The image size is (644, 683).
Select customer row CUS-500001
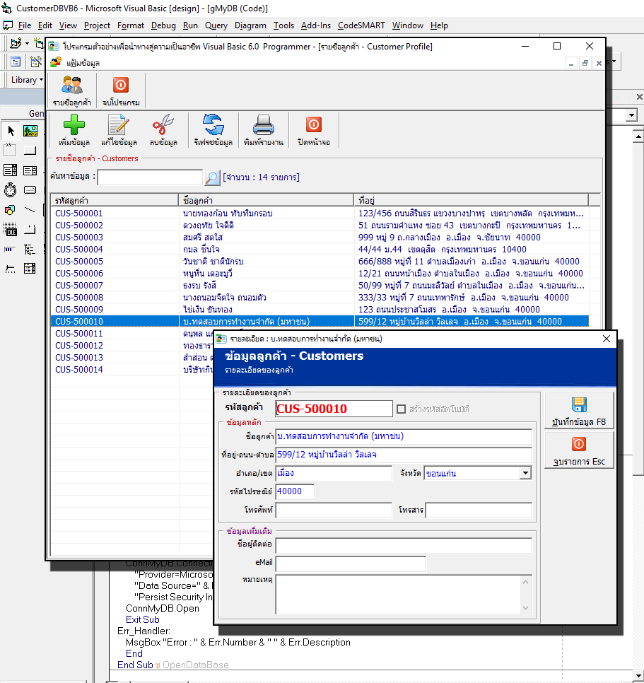pyautogui.click(x=320, y=214)
